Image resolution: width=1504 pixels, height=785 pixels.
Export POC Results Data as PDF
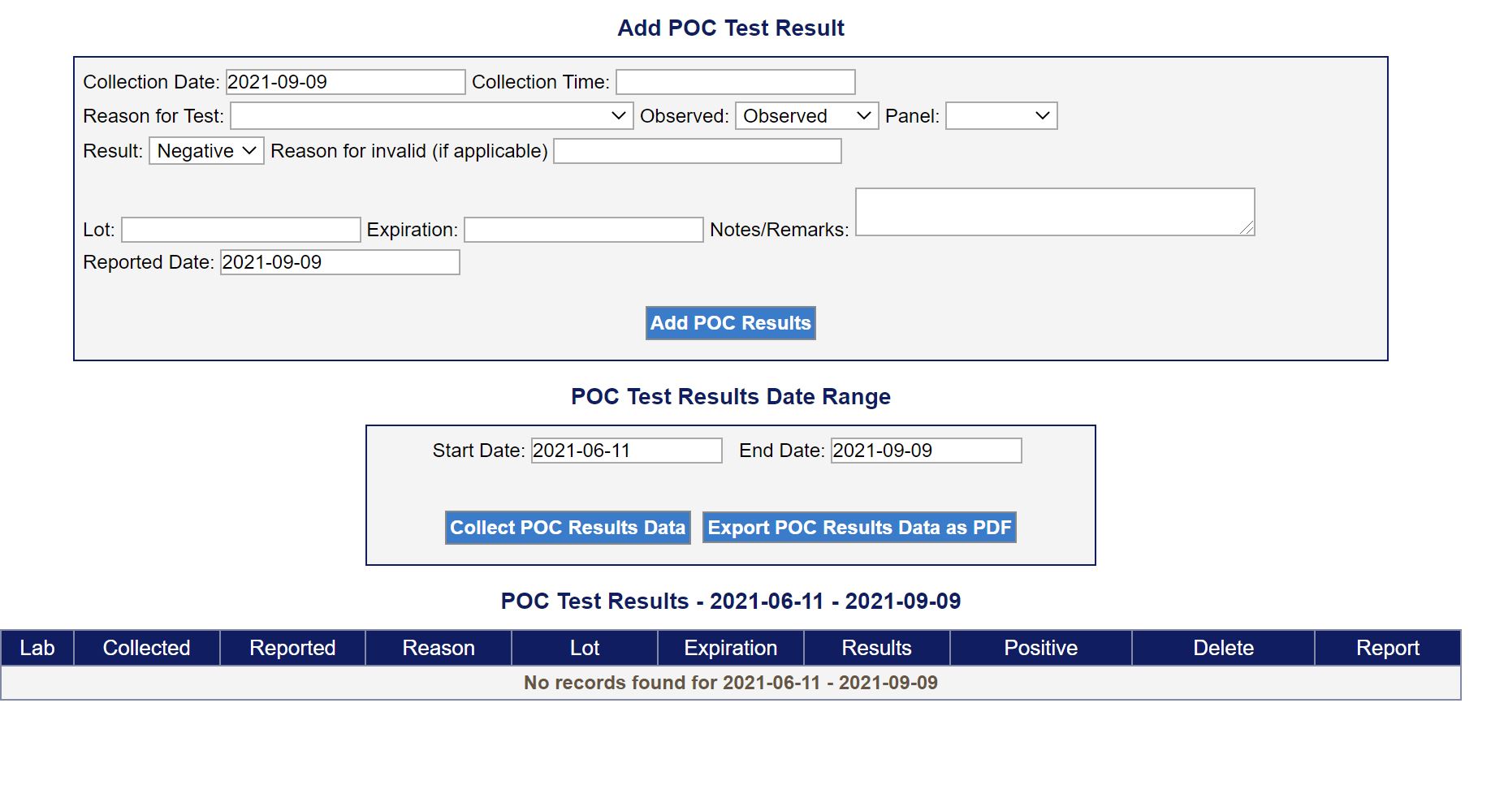pyautogui.click(x=859, y=528)
